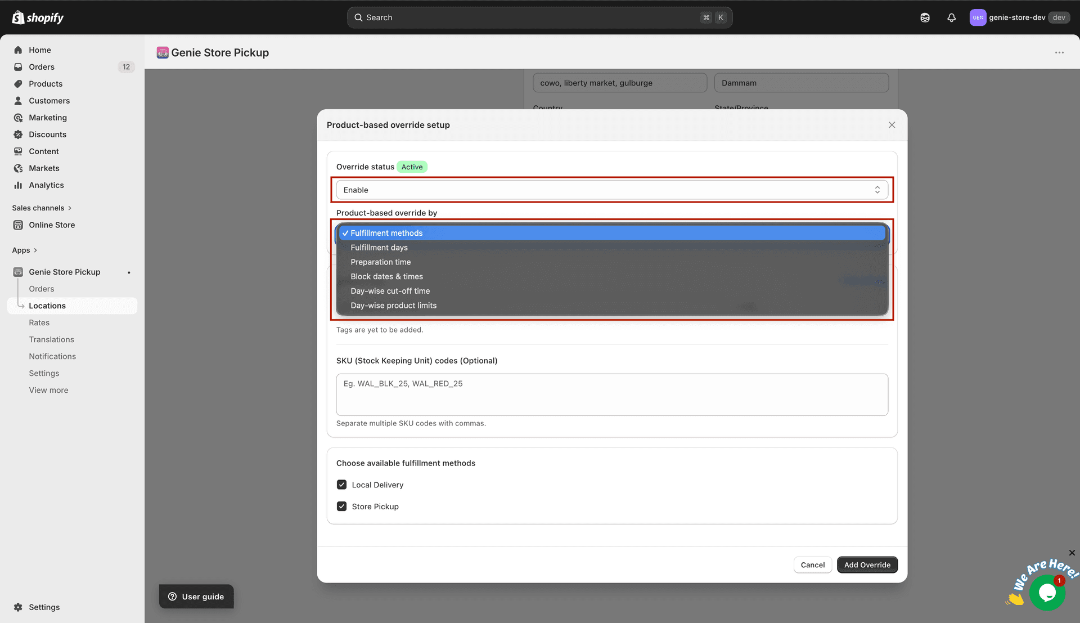Select Block dates & times option

612,277
